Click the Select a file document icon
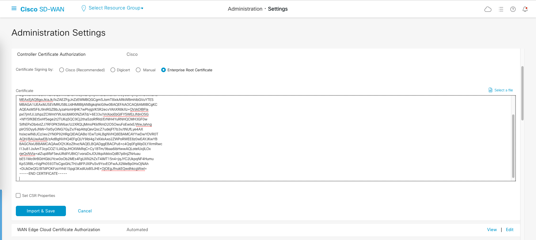 tap(491, 90)
